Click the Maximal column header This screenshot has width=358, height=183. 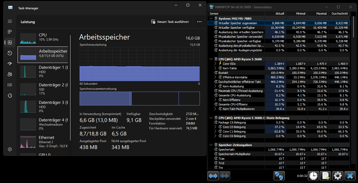pyautogui.click(x=317, y=14)
